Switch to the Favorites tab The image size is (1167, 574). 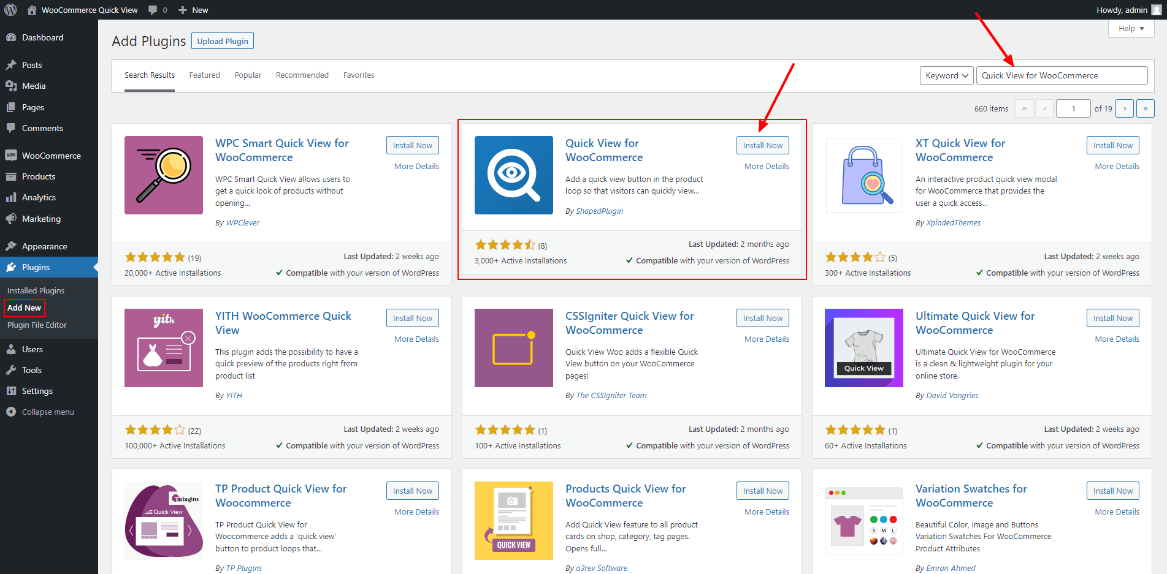point(359,75)
